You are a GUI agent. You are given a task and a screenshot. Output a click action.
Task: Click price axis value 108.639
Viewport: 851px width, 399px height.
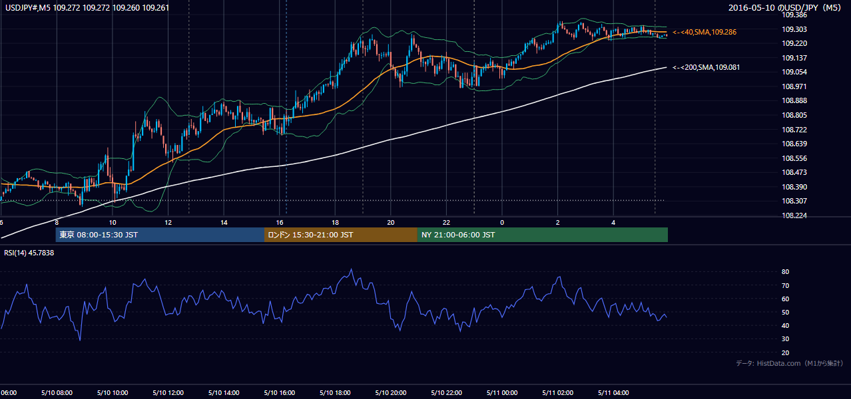(x=794, y=144)
